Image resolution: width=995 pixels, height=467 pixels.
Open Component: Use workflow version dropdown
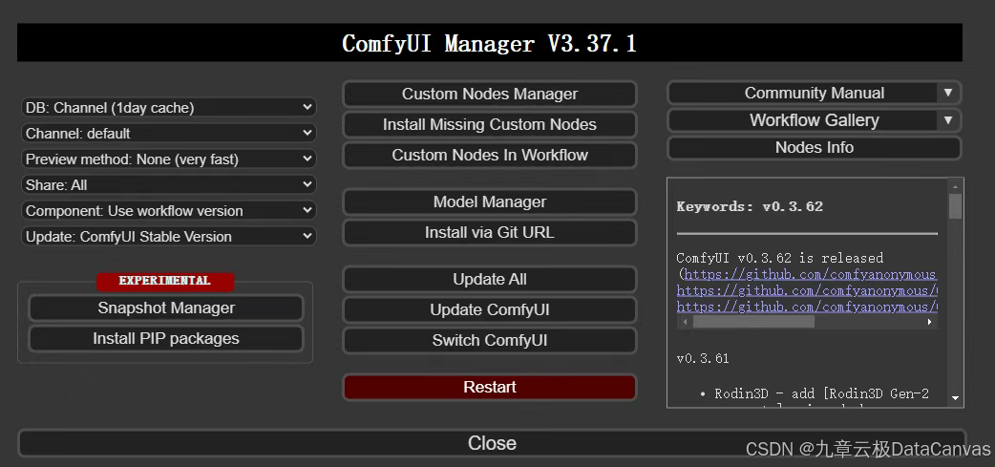click(x=169, y=210)
